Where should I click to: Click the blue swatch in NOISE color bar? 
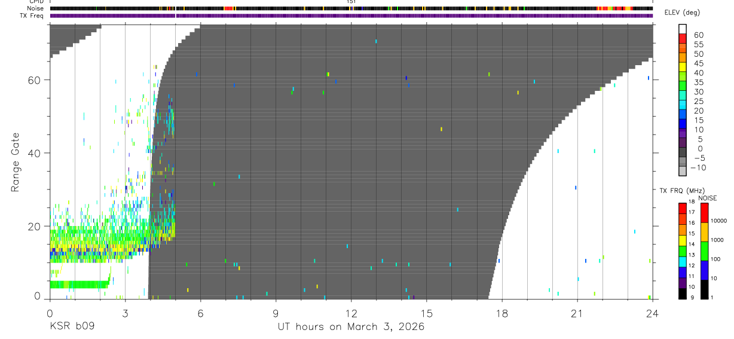pos(704,270)
